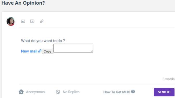The width and height of the screenshot is (175, 98).
Task: Focus the empty text box beside Copy
Action: [73, 48]
